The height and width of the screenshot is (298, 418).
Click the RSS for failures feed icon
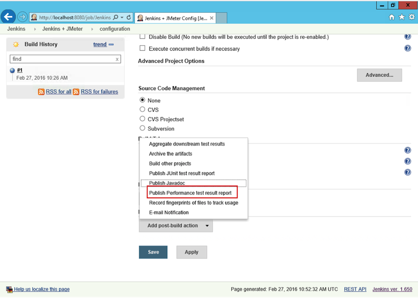(x=76, y=92)
